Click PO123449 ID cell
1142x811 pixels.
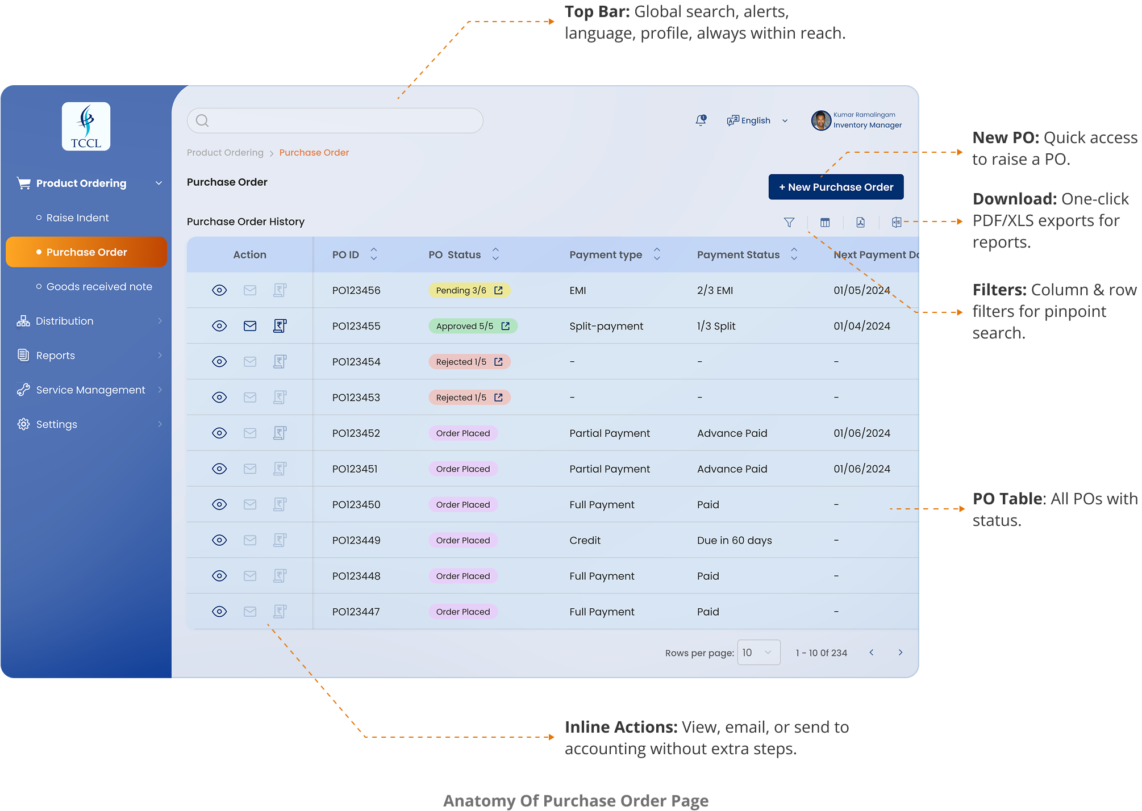(x=356, y=540)
